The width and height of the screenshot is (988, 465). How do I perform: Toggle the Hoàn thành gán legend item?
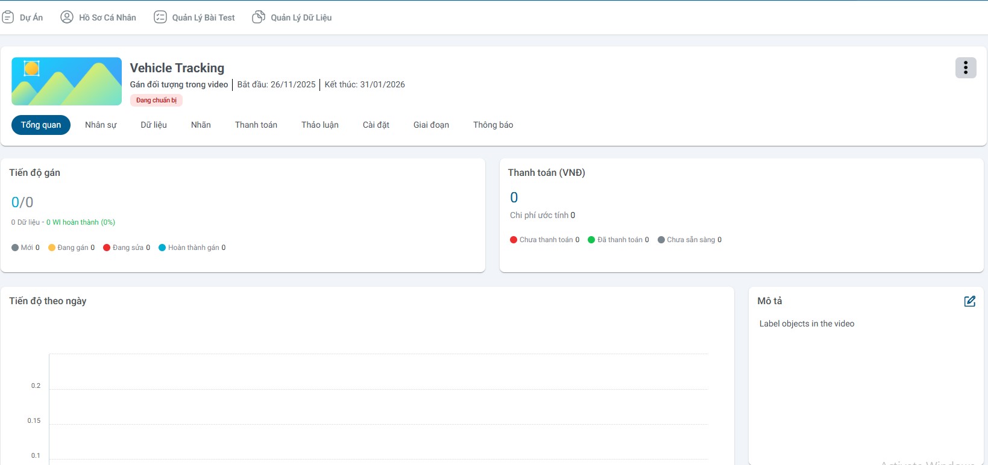point(192,248)
